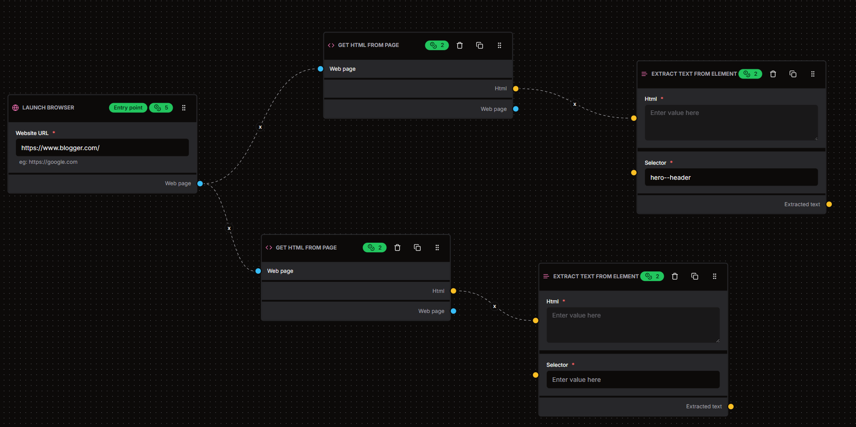Click drag handle of top Get HTML node
The width and height of the screenshot is (856, 427).
[499, 45]
